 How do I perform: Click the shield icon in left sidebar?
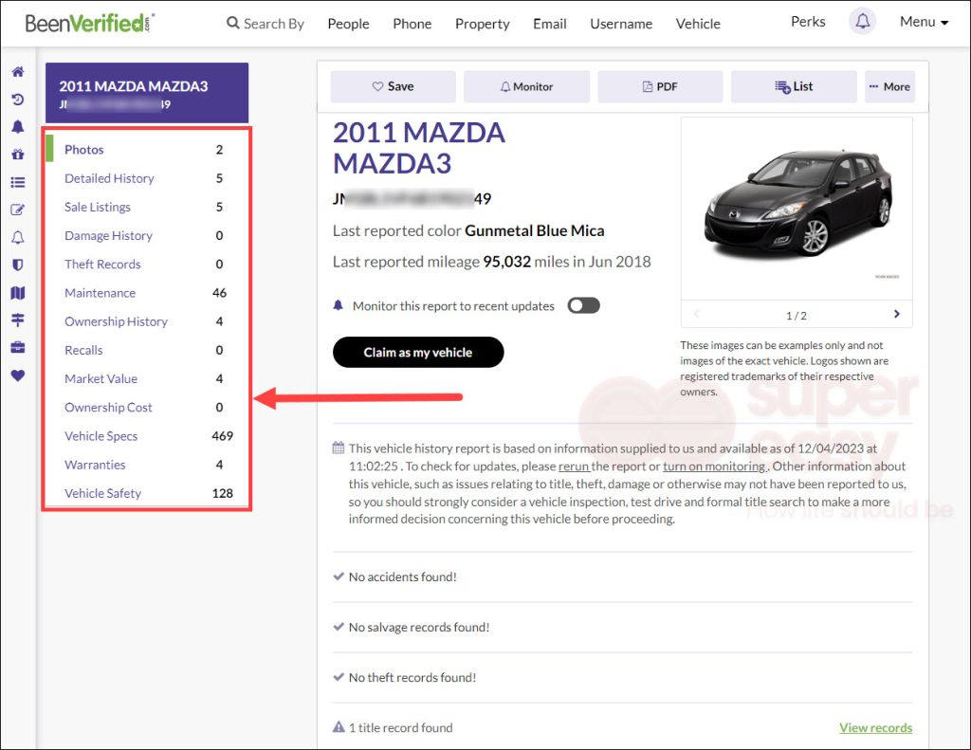(18, 265)
